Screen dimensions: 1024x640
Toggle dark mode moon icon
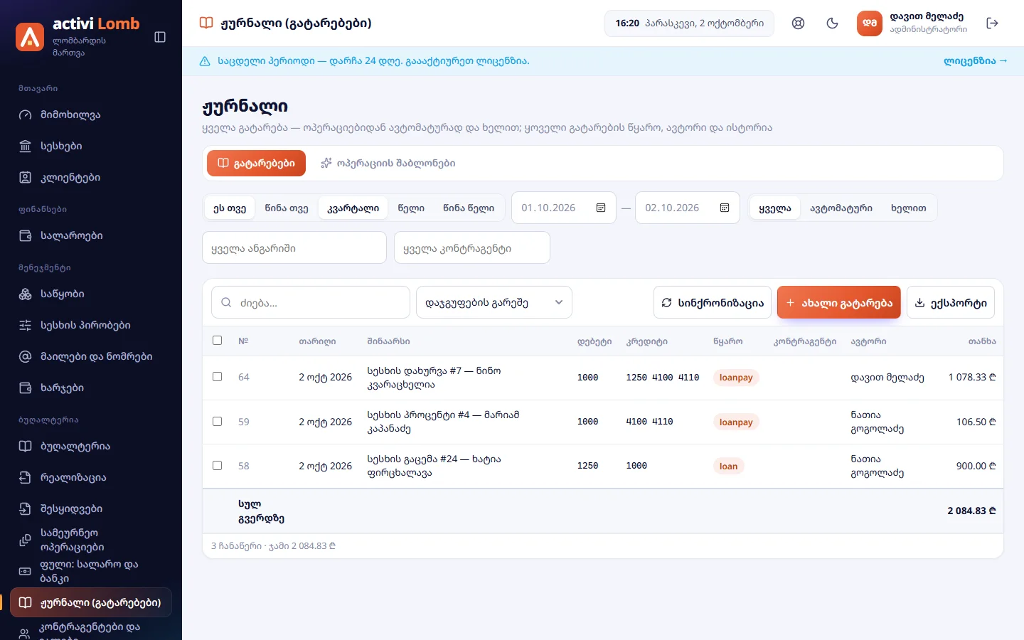pyautogui.click(x=833, y=23)
